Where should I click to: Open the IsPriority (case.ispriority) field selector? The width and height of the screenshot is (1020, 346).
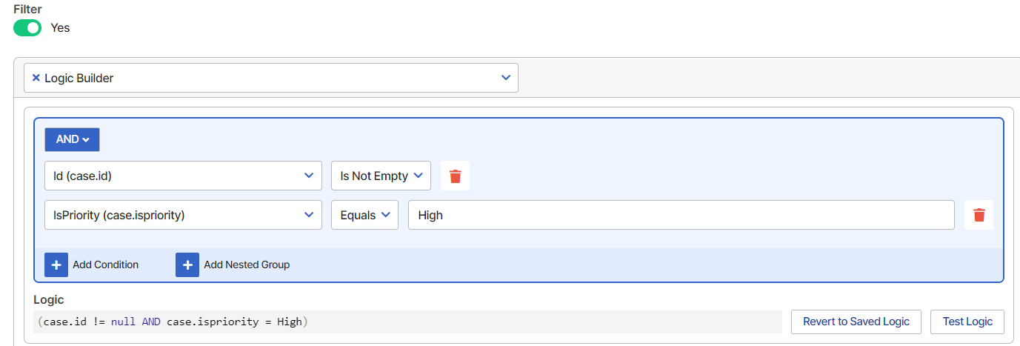tap(183, 215)
